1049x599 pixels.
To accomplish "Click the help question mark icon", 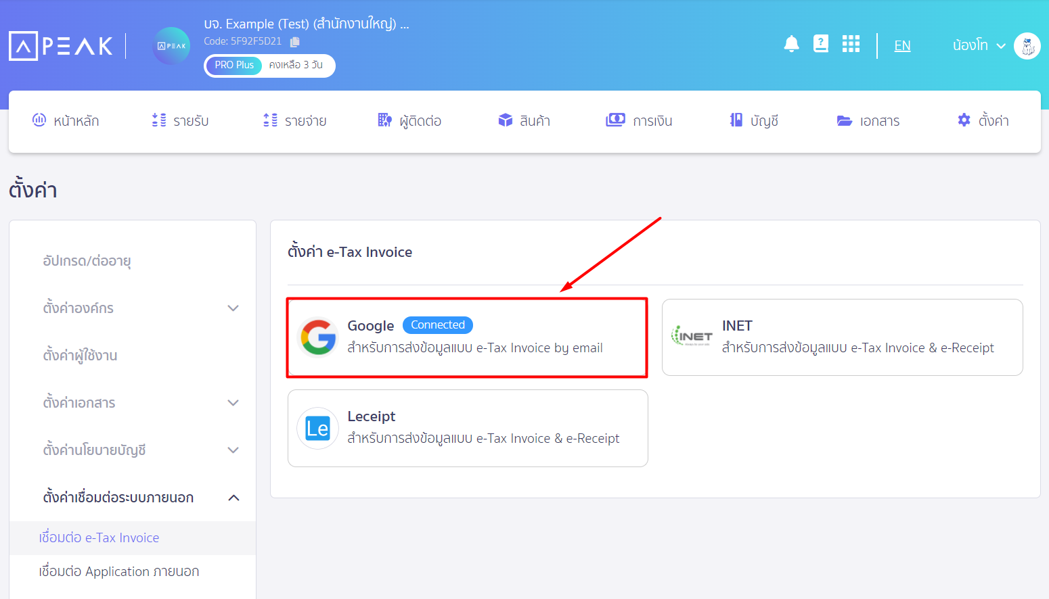I will click(x=821, y=44).
